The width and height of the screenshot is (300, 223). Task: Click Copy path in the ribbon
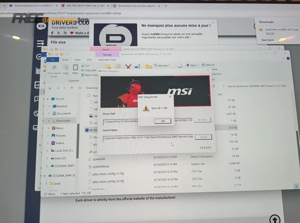[89, 70]
